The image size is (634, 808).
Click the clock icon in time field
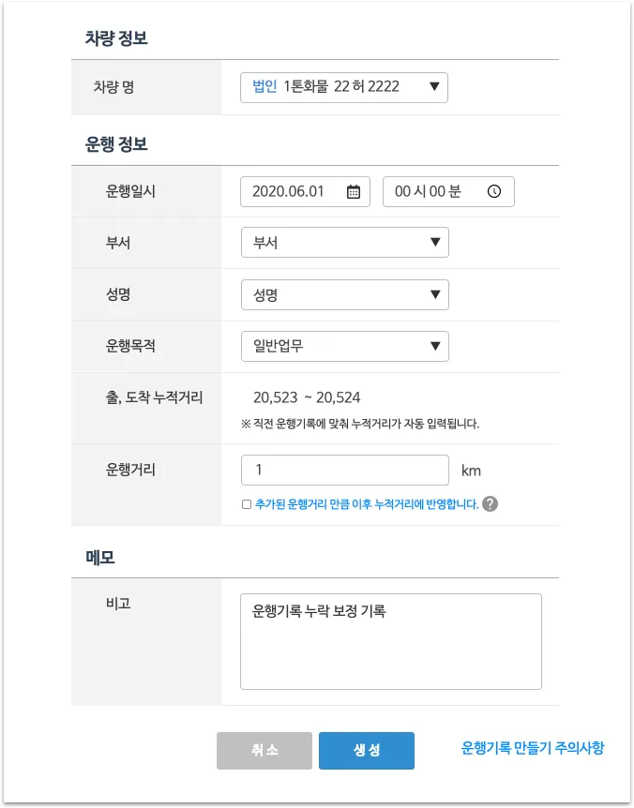point(494,191)
